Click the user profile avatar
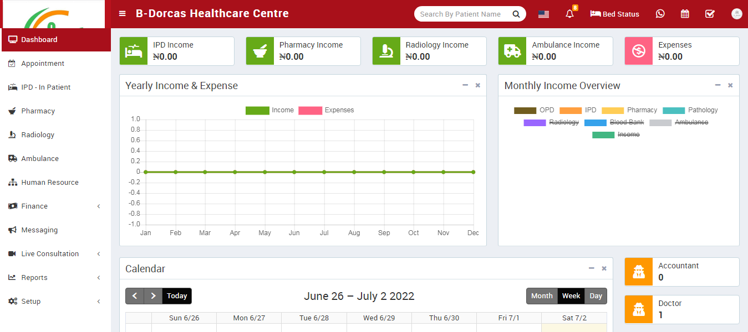This screenshot has height=332, width=748. [x=736, y=14]
